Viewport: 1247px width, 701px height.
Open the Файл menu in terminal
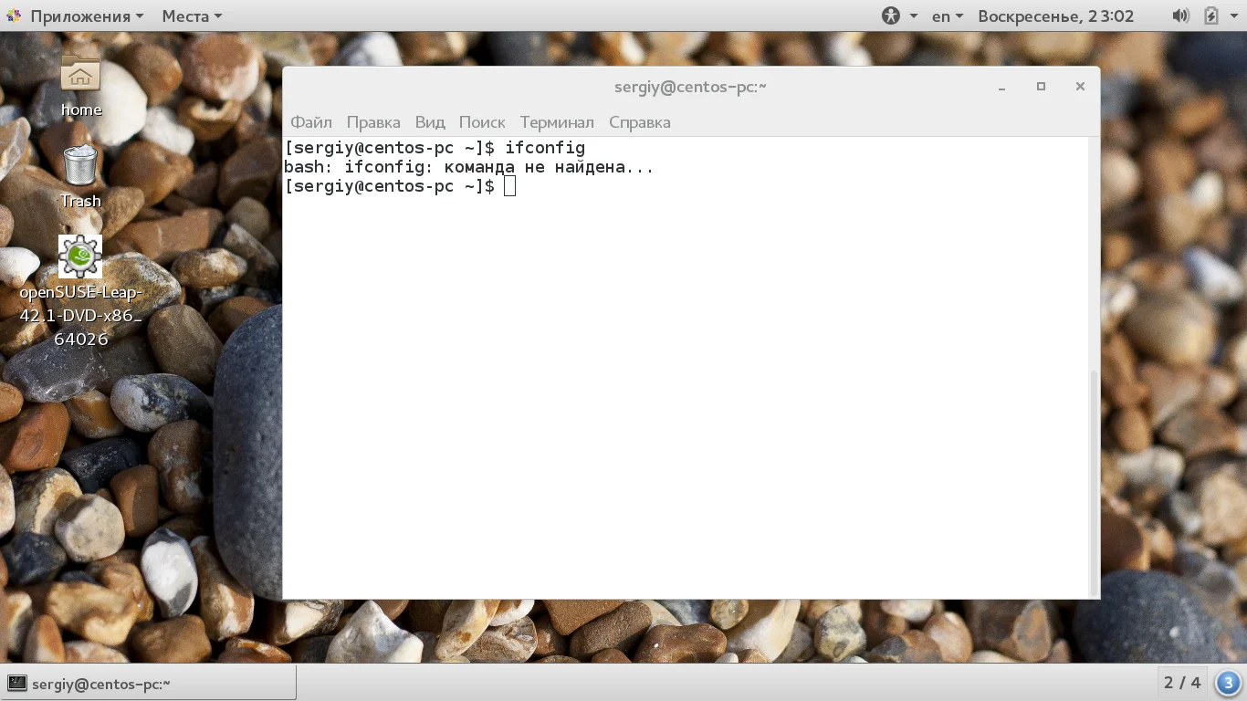coord(311,122)
